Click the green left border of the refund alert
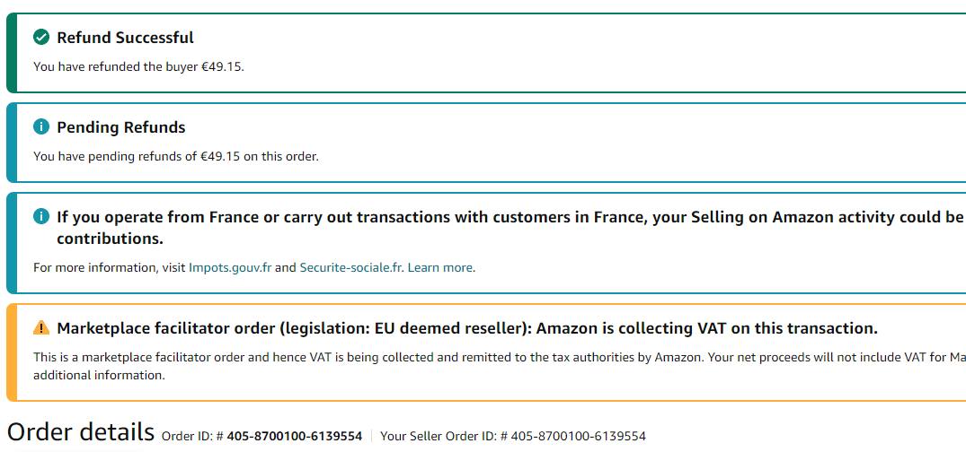The height and width of the screenshot is (452, 966). (x=11, y=52)
